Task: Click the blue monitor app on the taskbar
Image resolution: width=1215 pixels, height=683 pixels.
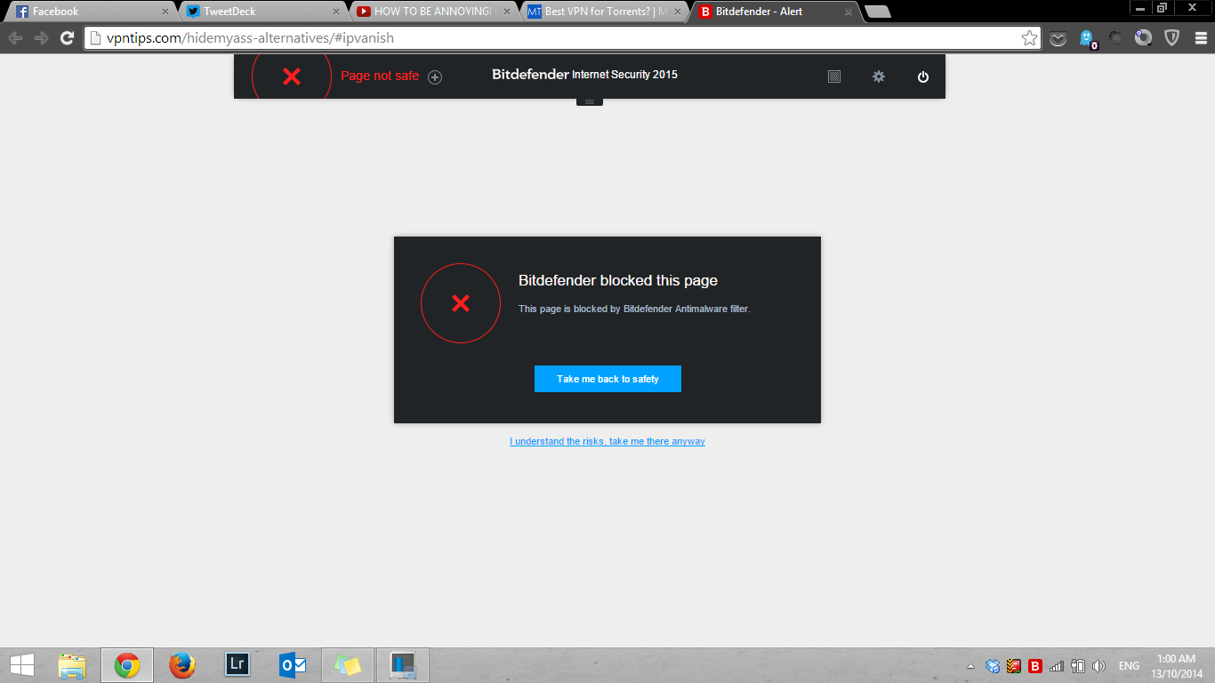Action: click(403, 665)
